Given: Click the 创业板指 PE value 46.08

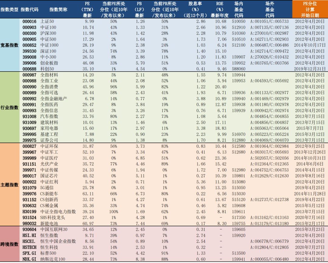Looking at the screenshot, I should [88, 62].
